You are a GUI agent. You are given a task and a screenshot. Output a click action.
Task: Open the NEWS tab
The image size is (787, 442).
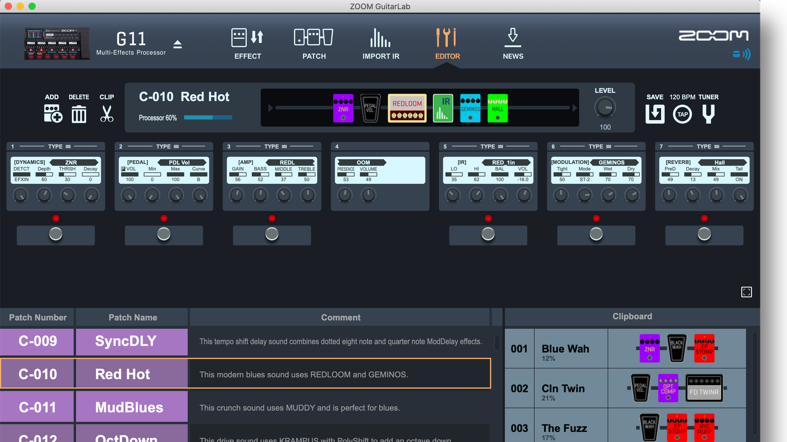(513, 44)
